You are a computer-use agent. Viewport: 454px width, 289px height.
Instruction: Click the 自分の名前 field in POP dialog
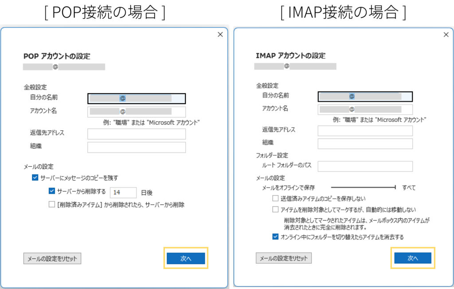pyautogui.click(x=137, y=98)
